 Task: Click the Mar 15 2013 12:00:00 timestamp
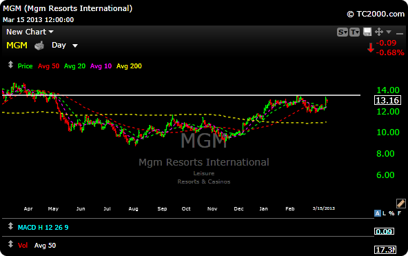[39, 20]
